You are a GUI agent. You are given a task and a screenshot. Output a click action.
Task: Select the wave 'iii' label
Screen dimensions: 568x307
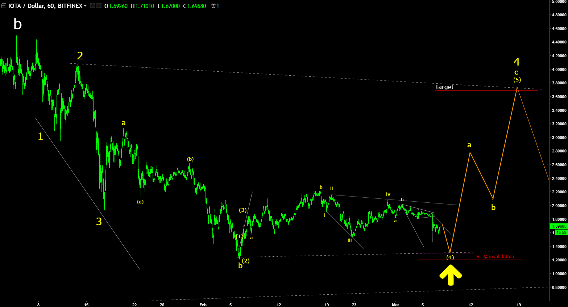[349, 240]
